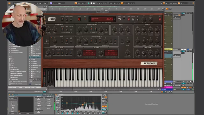This screenshot has width=204, height=115.
Task: Open Matrix 2 source/destination selector
Action: tap(111, 53)
